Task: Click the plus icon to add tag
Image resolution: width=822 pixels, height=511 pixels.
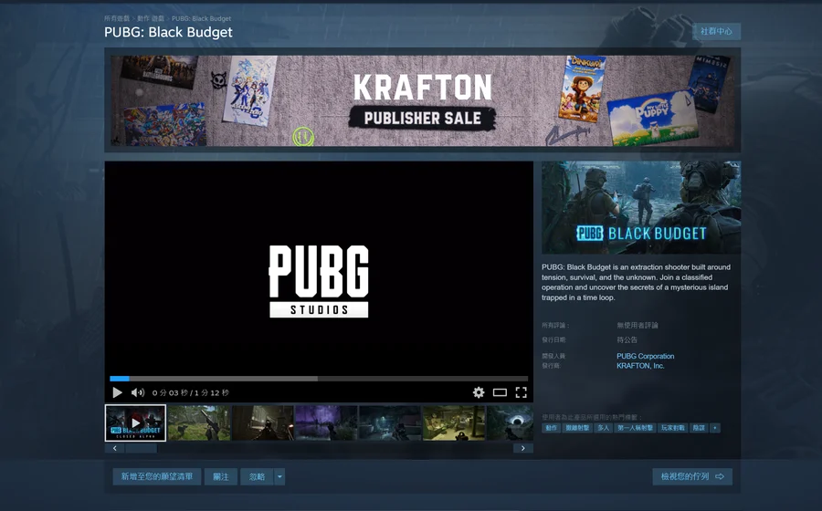Action: pyautogui.click(x=715, y=428)
